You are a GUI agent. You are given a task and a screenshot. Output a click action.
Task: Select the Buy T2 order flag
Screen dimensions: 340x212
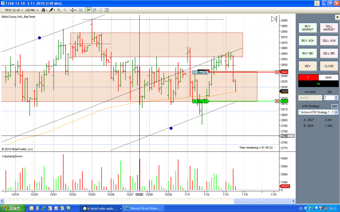[201, 101]
